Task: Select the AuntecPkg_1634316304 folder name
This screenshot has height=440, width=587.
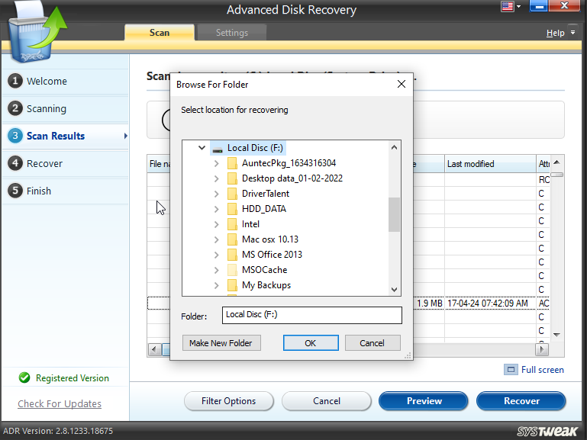Action: 289,163
